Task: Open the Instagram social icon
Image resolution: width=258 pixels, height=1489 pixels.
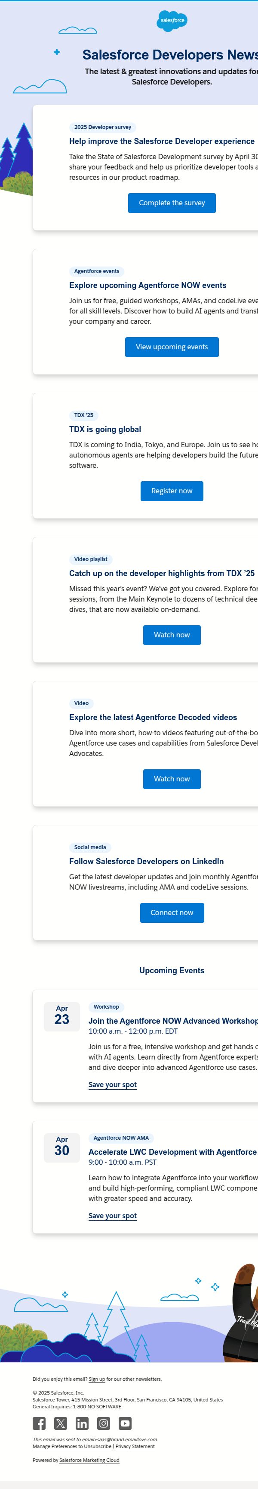Action: (104, 1423)
